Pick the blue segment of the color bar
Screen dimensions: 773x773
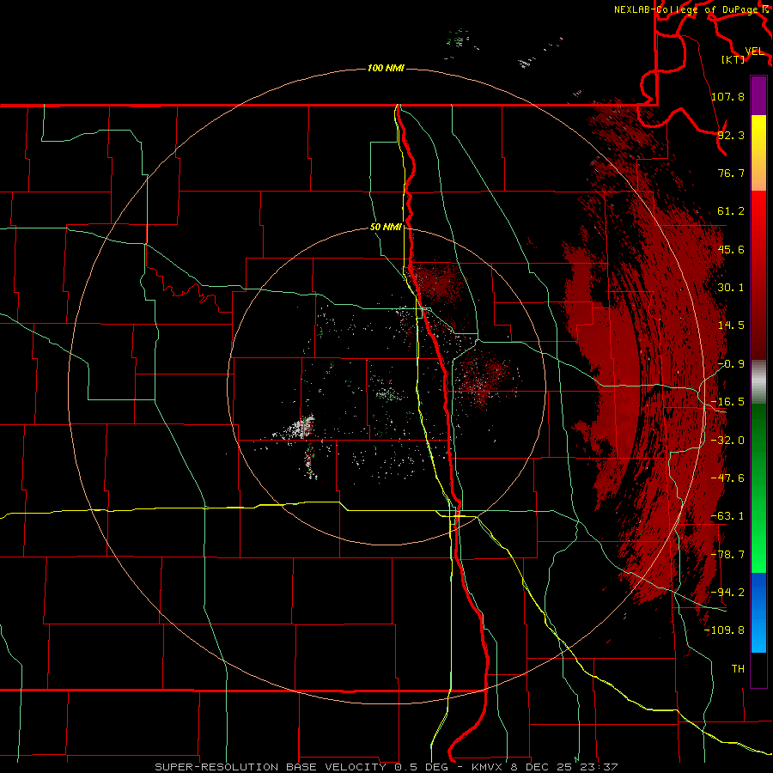click(x=758, y=612)
